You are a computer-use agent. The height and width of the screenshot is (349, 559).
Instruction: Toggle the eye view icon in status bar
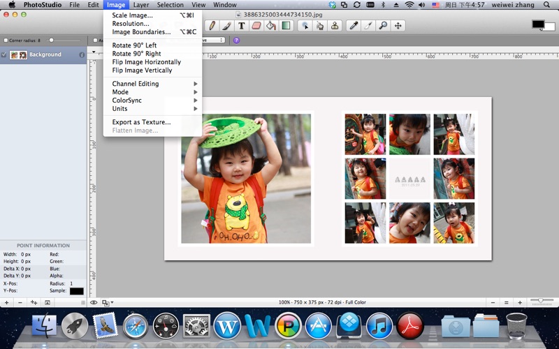pos(94,302)
